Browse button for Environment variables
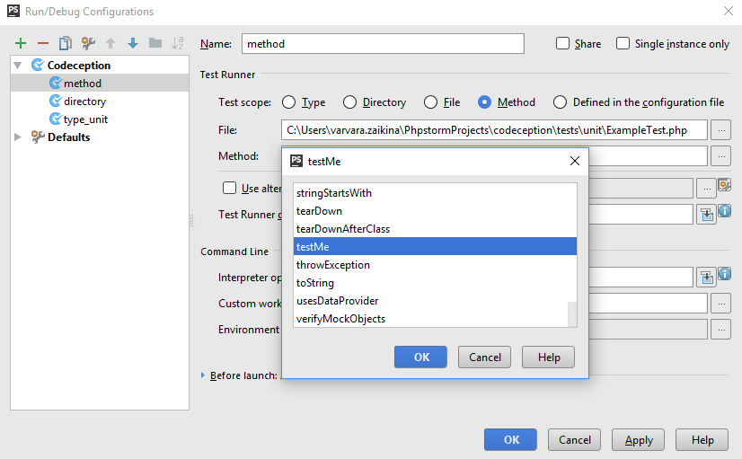 [721, 330]
